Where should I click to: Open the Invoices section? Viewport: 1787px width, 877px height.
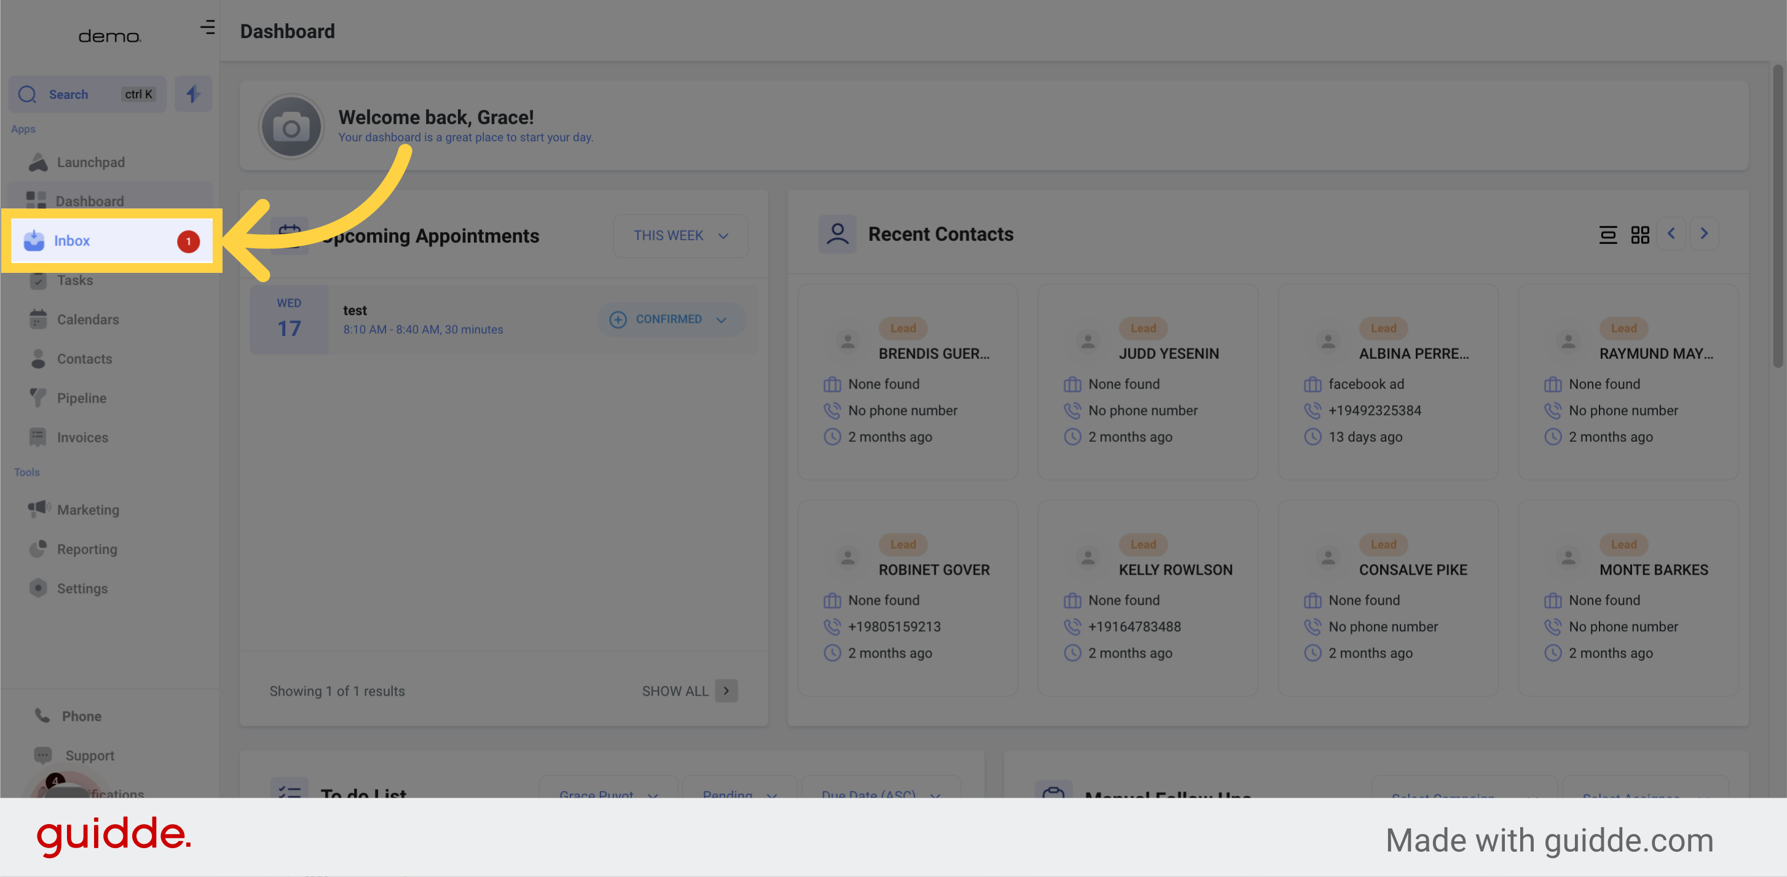tap(82, 437)
